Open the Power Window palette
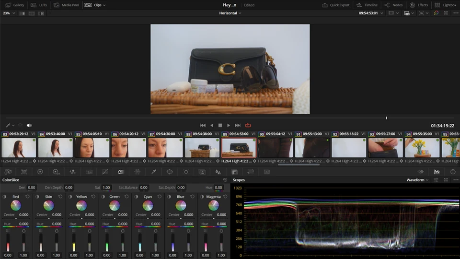This screenshot has height=259, width=460. [170, 172]
